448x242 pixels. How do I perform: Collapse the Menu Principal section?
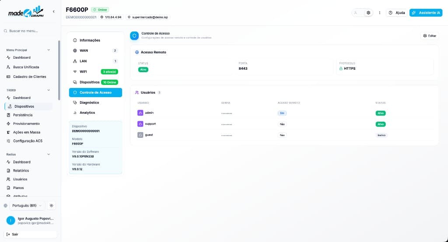(49, 50)
